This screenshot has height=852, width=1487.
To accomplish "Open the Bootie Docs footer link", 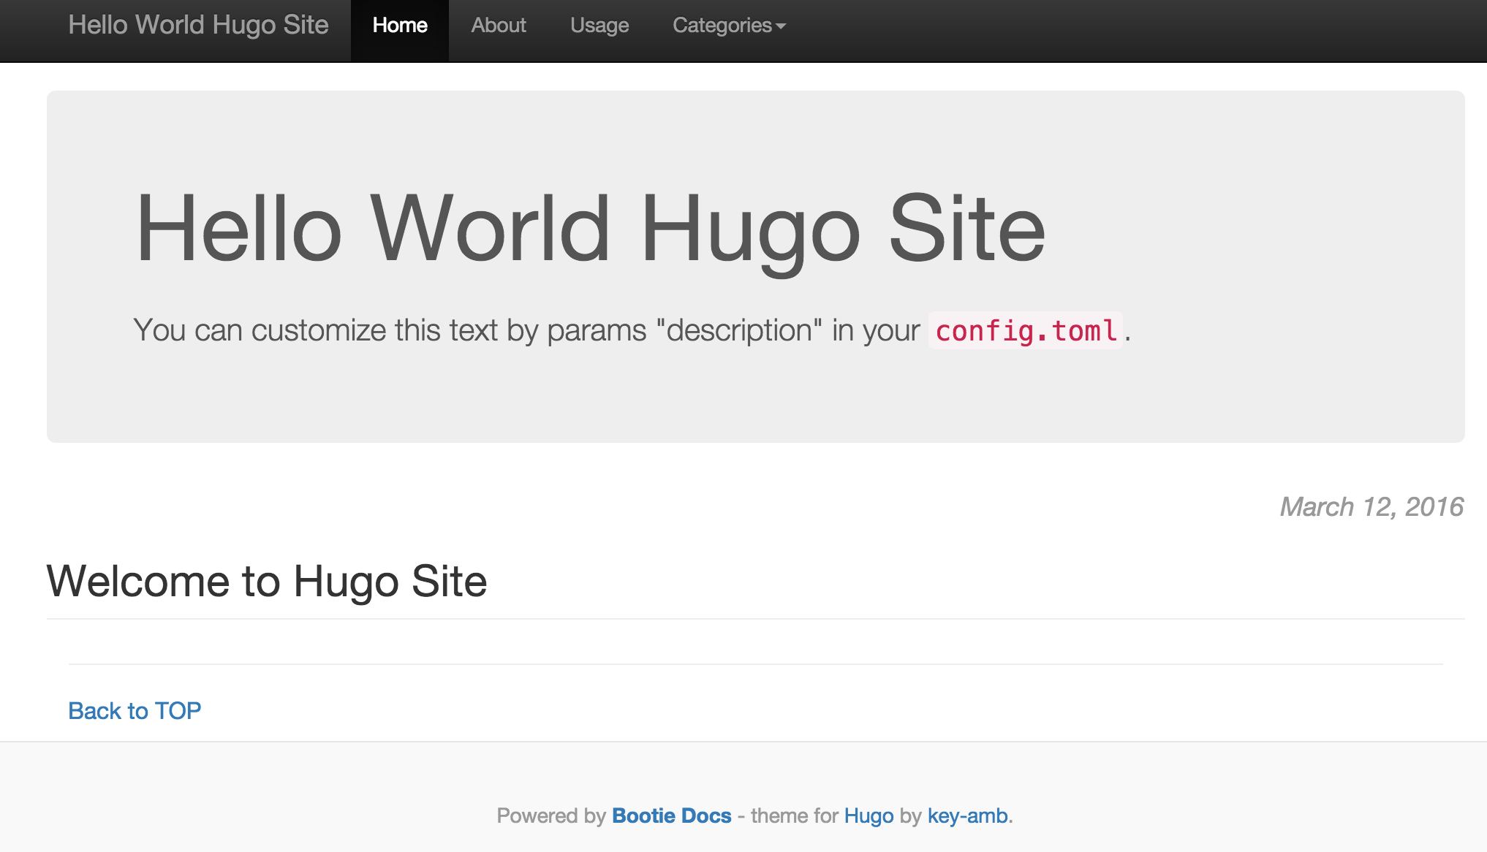I will pos(671,815).
